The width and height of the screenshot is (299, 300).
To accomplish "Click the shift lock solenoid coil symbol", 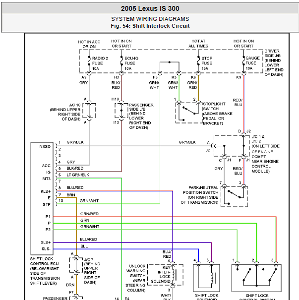I will 213,278.
